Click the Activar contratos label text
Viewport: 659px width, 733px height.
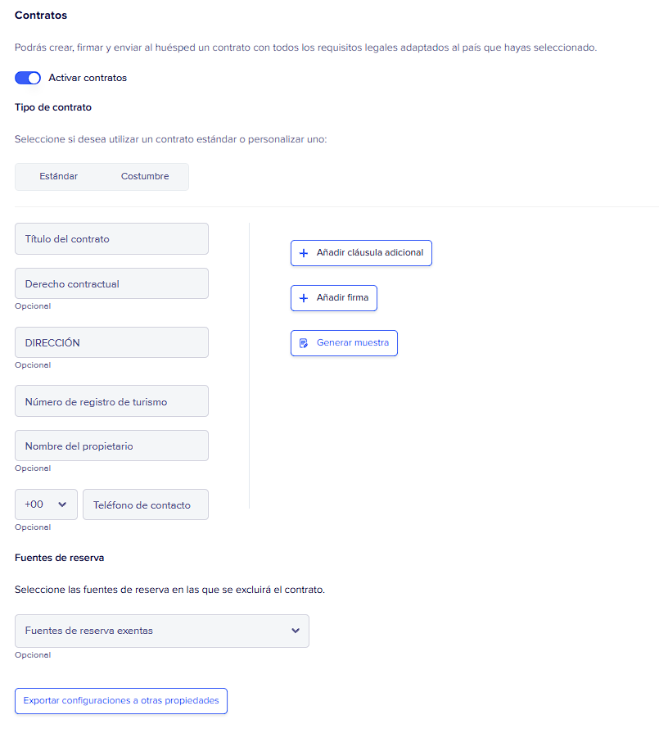tap(88, 78)
